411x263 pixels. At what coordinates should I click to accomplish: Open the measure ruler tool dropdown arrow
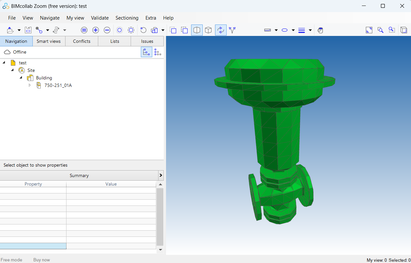[276, 30]
